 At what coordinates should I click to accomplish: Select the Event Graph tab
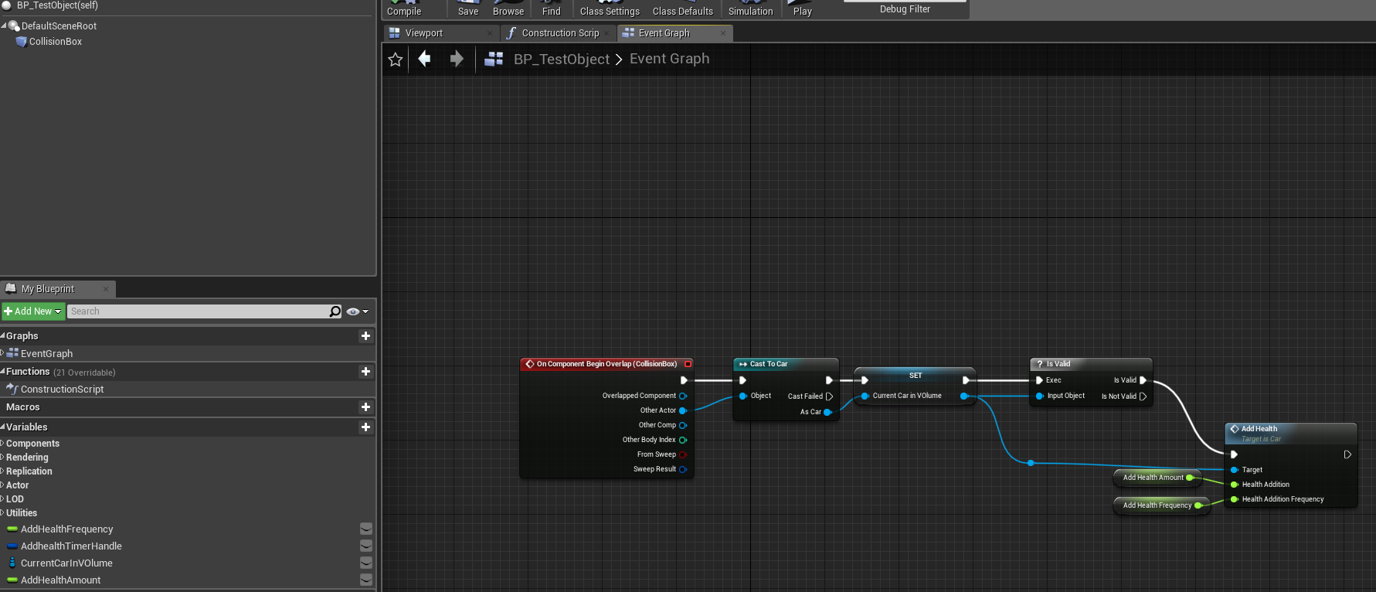point(674,33)
